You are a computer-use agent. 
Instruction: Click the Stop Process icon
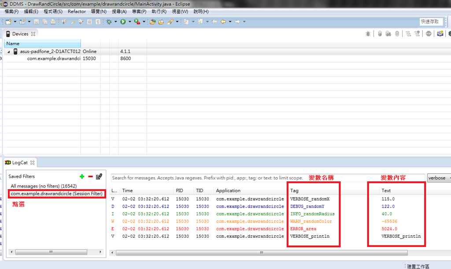pos(429,34)
